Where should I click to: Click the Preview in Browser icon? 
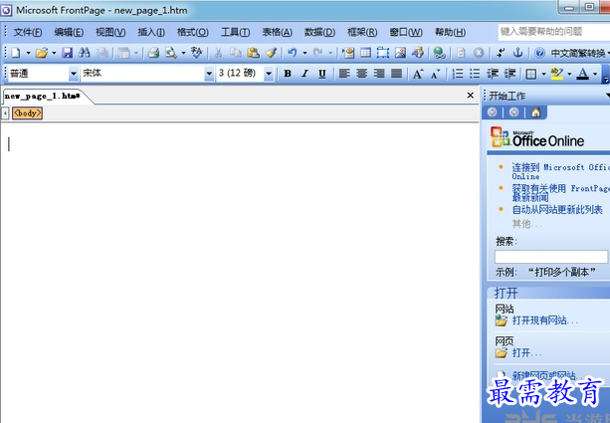pyautogui.click(x=171, y=53)
